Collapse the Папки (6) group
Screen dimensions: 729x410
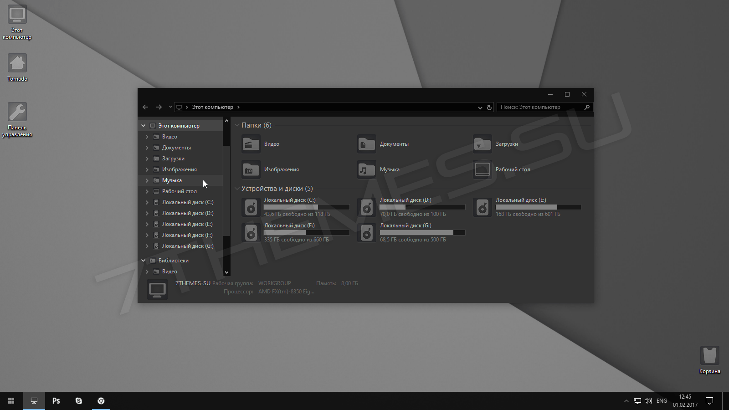click(x=237, y=125)
